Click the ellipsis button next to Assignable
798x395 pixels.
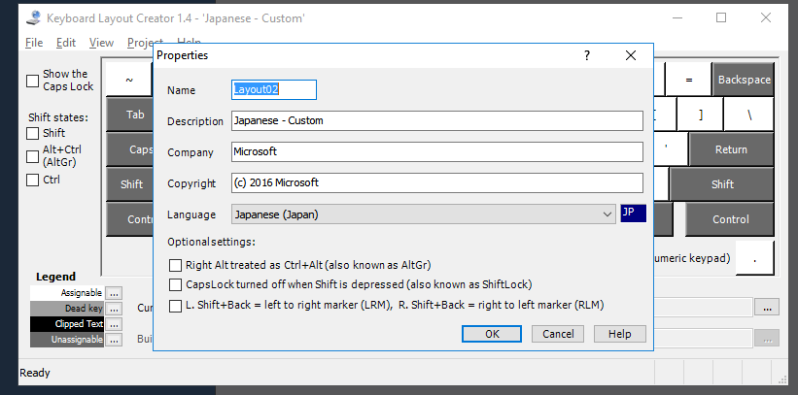pyautogui.click(x=114, y=292)
